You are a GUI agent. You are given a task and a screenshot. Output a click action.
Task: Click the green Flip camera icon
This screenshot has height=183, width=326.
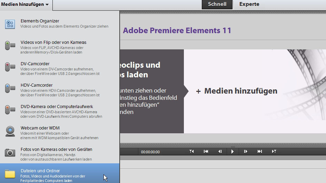[10, 45]
